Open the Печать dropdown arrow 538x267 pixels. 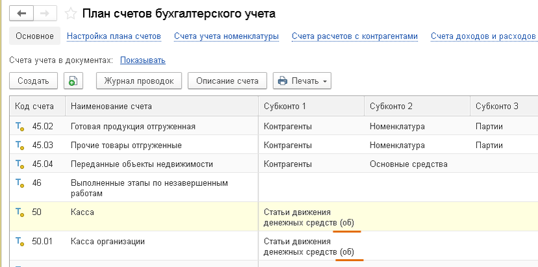coord(325,81)
